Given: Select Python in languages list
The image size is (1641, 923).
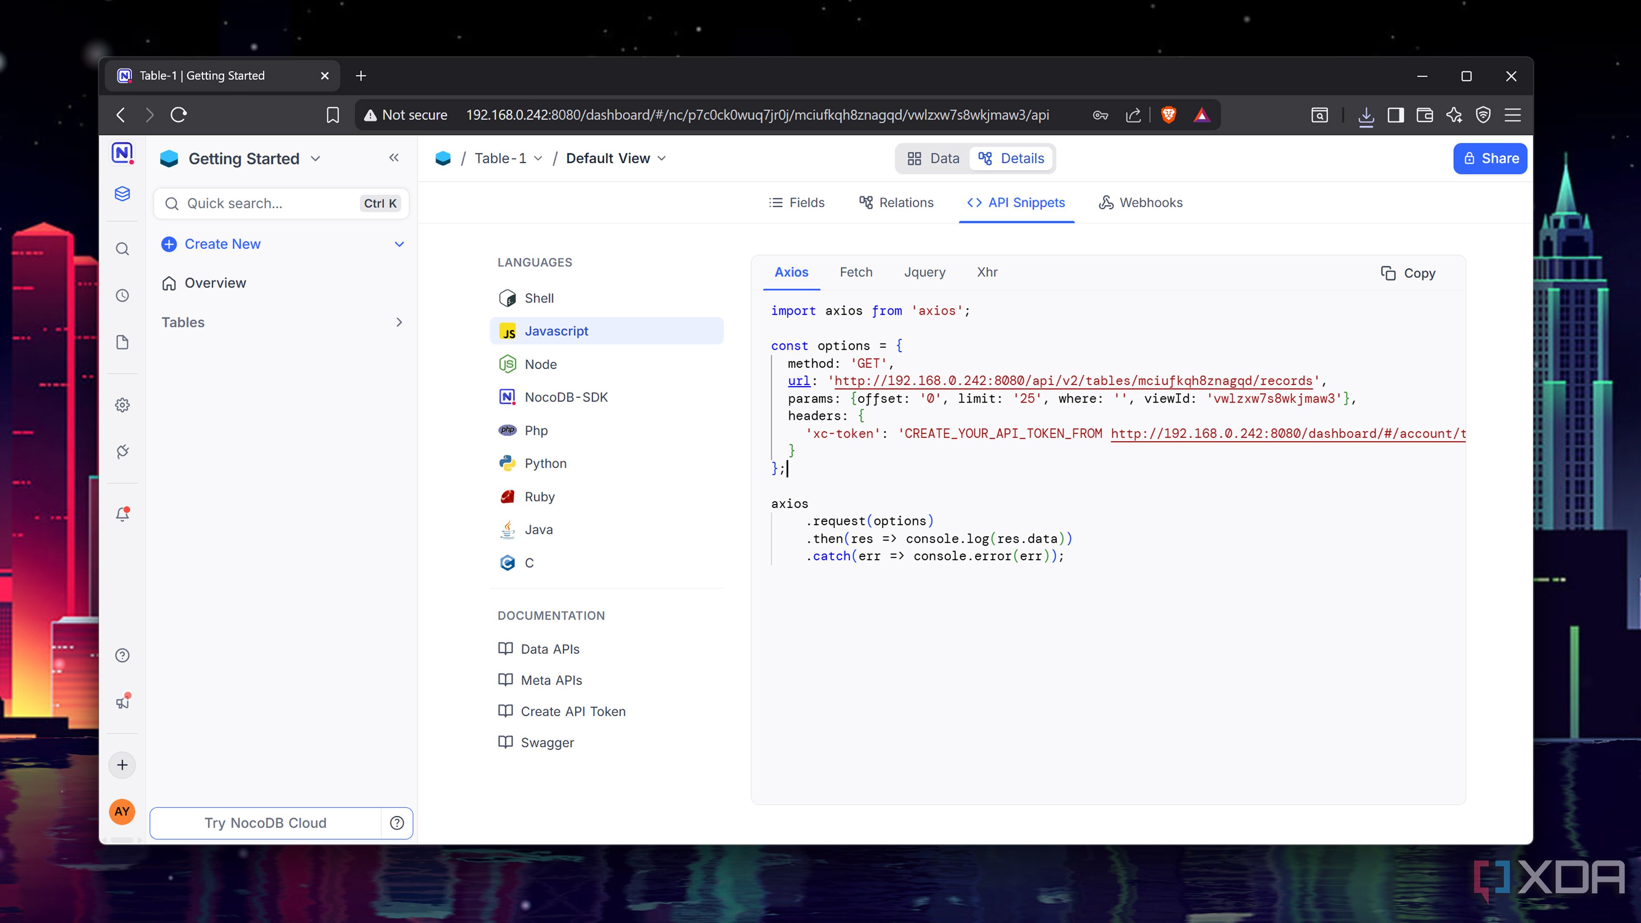Looking at the screenshot, I should point(606,463).
